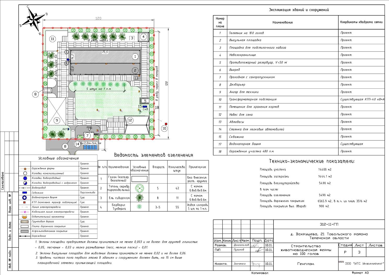Select the asphalt concrete covering legend swatch
Image resolution: width=389 pixels, height=275 pixels.
click(x=25, y=231)
